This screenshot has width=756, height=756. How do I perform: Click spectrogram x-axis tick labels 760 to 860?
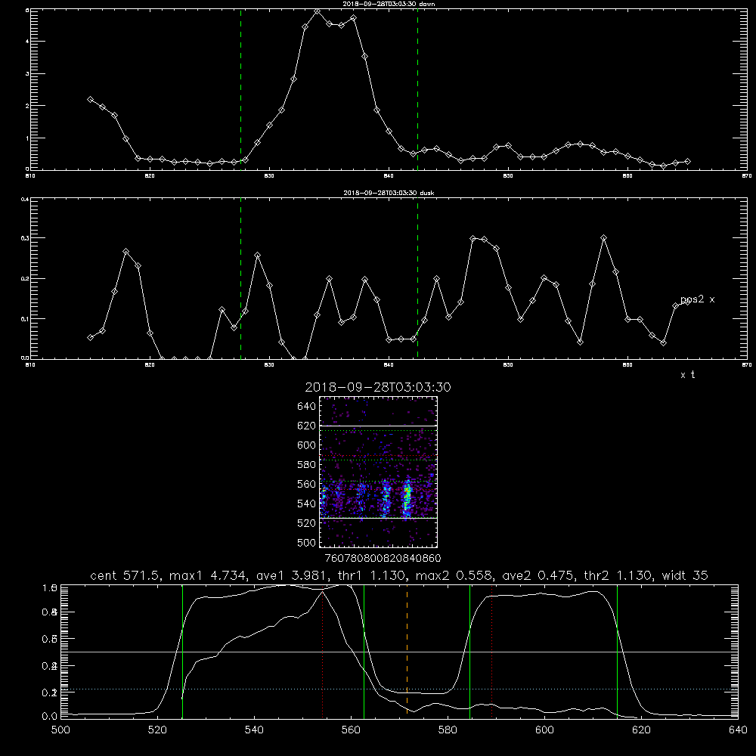(383, 559)
